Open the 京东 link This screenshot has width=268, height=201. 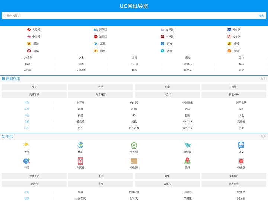click(x=241, y=70)
